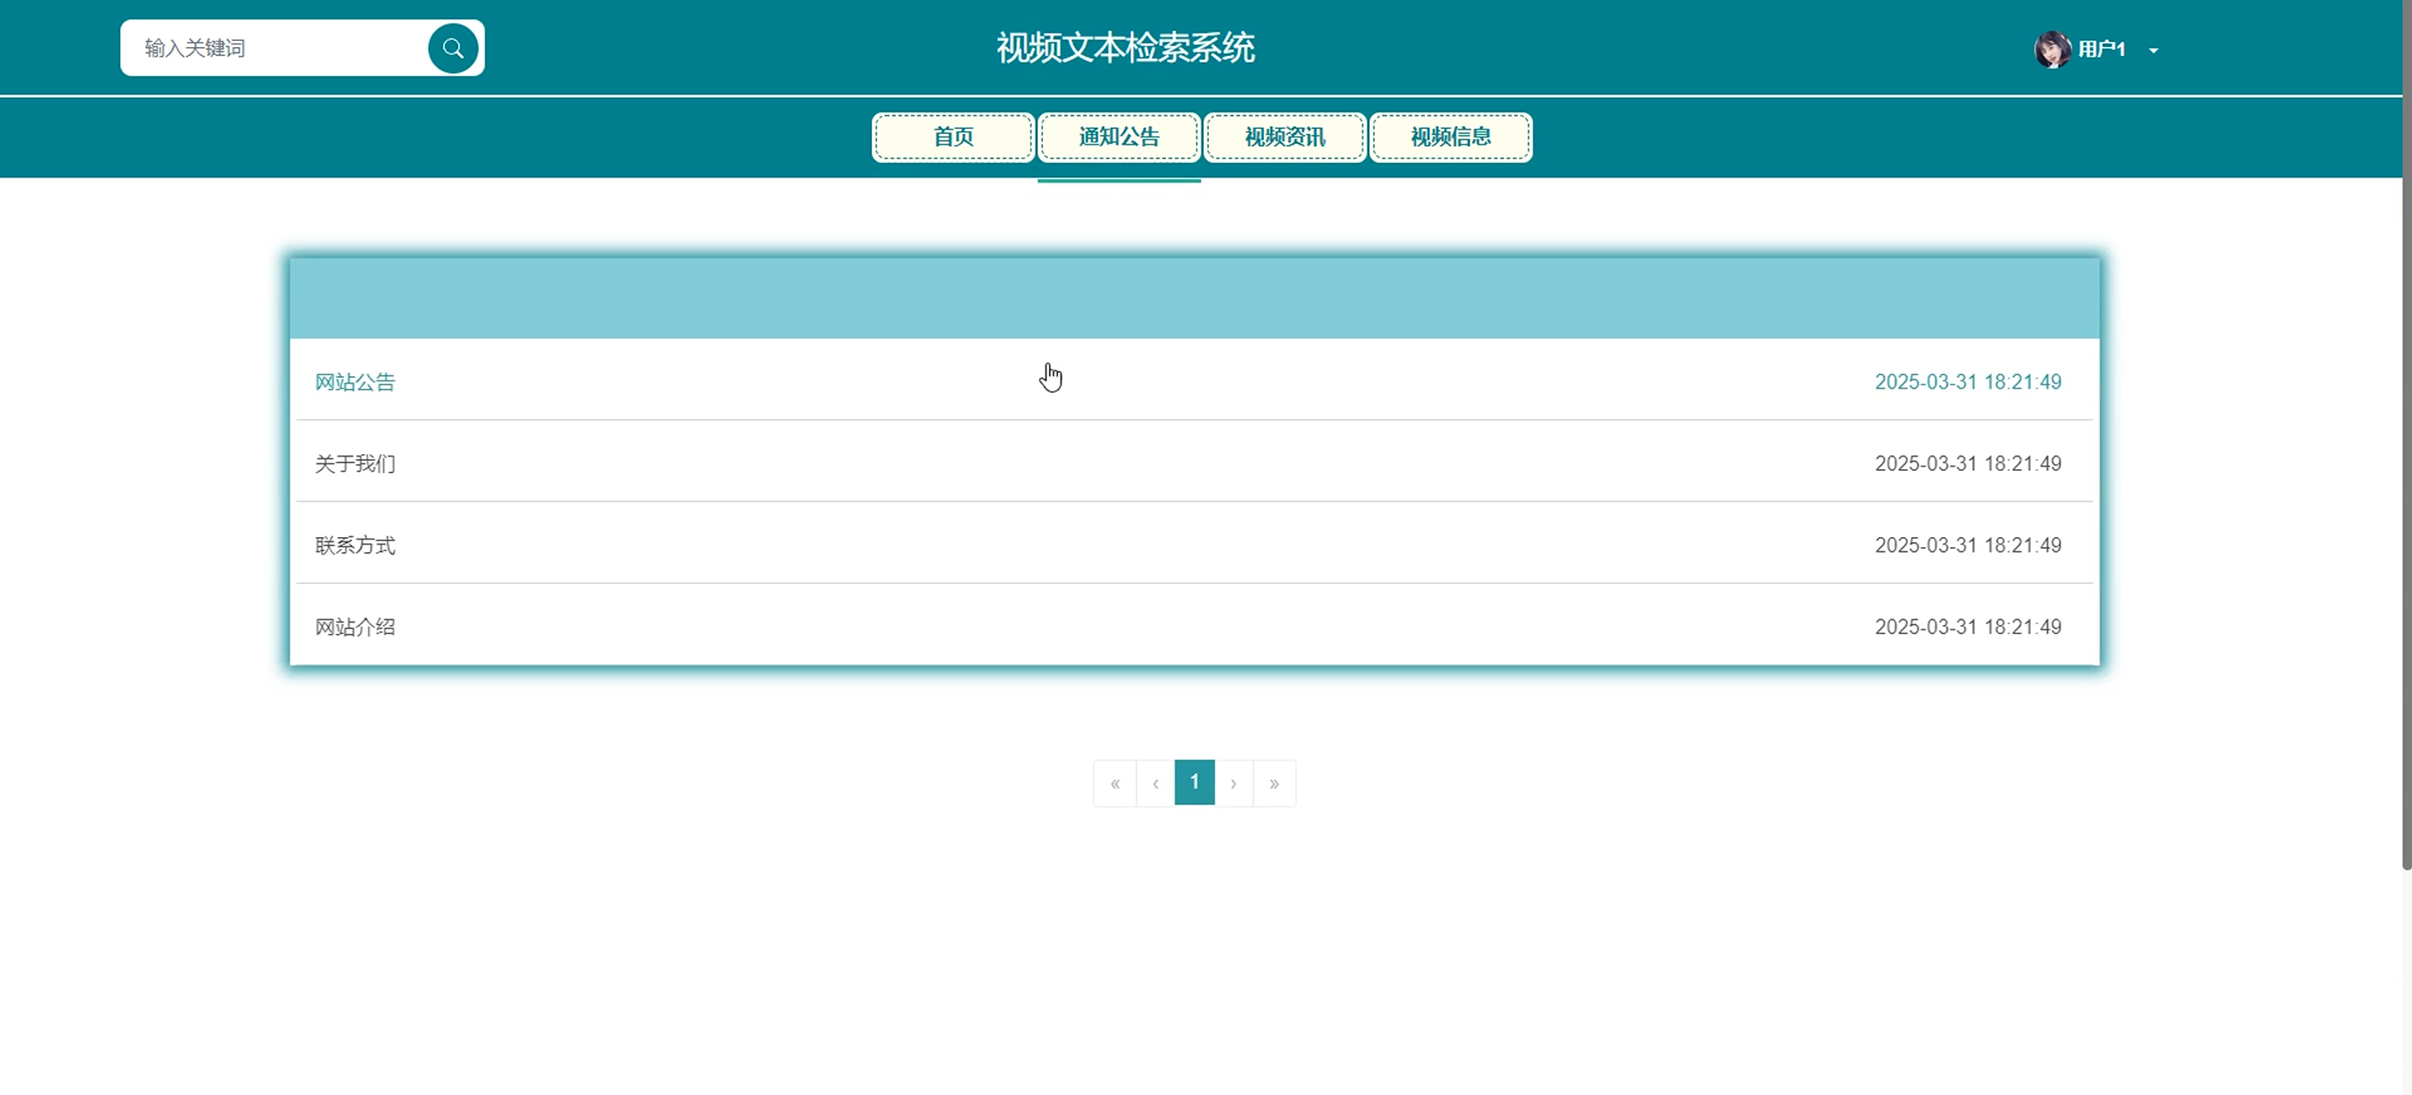Image resolution: width=2412 pixels, height=1095 pixels.
Task: Open the 联系方式 notice entry
Action: tap(355, 545)
